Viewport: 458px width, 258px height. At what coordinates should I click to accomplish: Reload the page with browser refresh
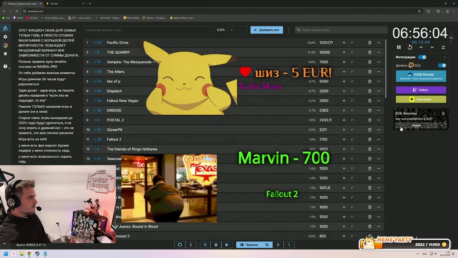(x=16, y=11)
